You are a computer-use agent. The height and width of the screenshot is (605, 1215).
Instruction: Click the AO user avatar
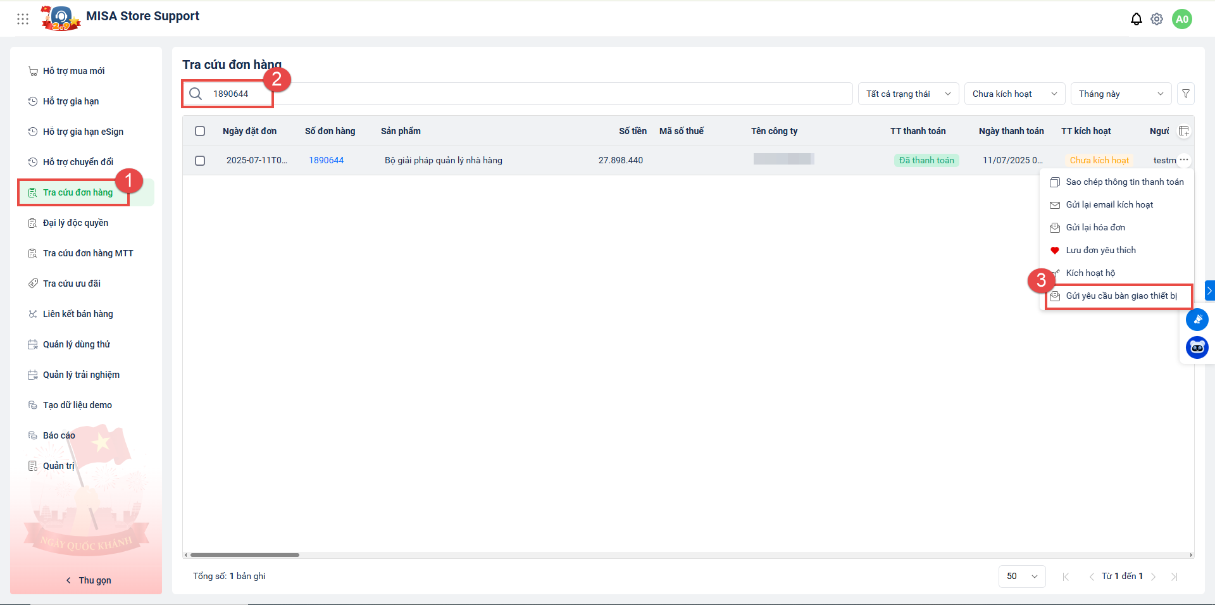tap(1181, 19)
